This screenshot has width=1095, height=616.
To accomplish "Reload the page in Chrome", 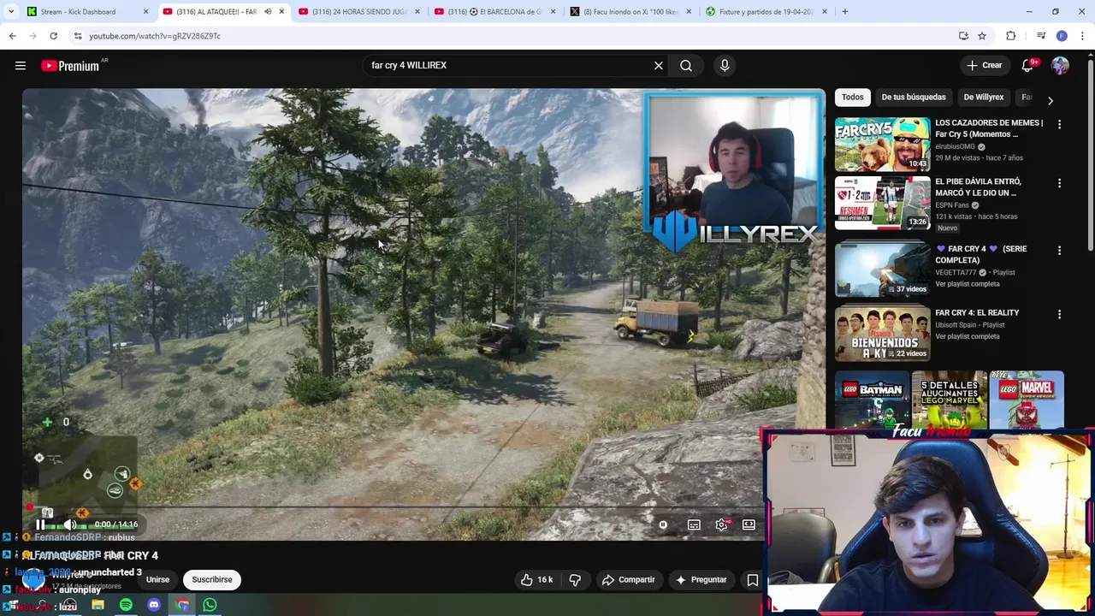I will (x=53, y=36).
